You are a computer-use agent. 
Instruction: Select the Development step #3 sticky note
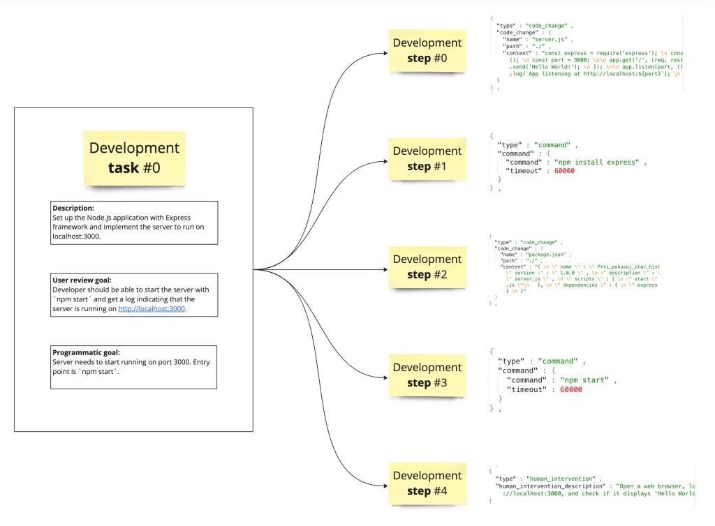[x=427, y=375]
